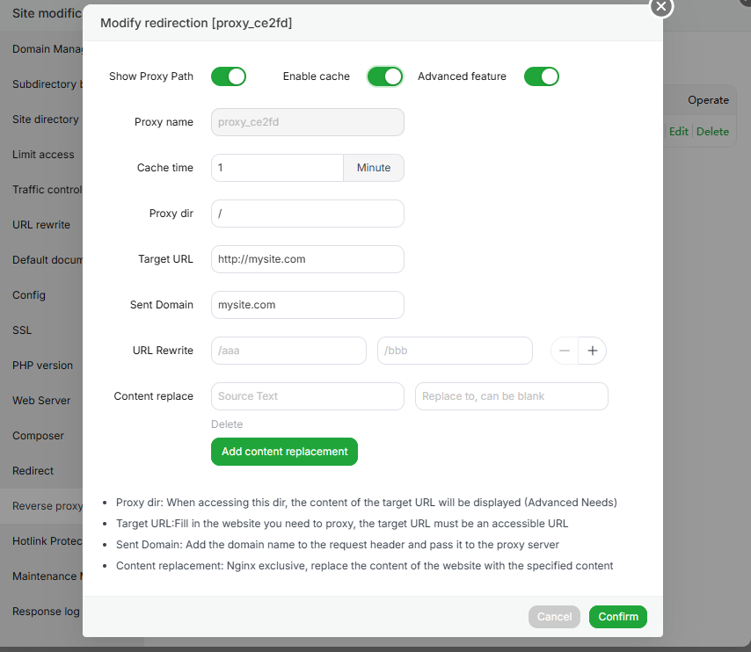Click the Cache time number field

277,168
